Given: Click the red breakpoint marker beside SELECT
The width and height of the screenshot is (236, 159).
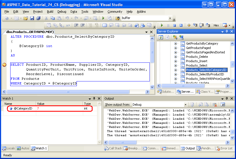Looking at the screenshot, I should pos(4,65).
